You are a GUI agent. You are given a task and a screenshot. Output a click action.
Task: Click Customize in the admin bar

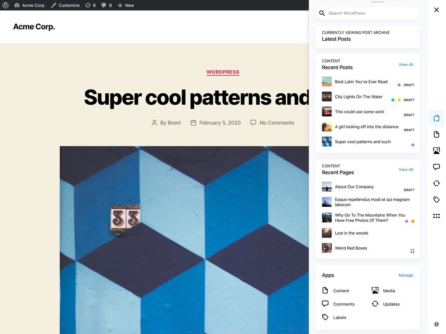(65, 5)
